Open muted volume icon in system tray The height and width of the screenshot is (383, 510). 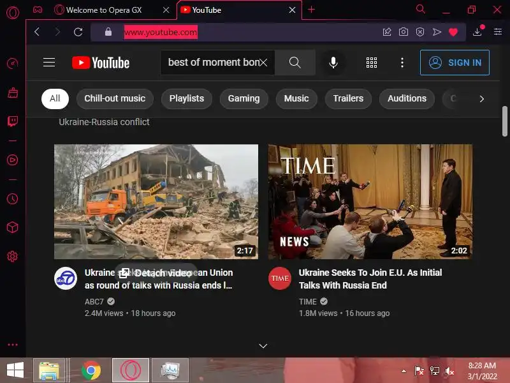pos(449,371)
